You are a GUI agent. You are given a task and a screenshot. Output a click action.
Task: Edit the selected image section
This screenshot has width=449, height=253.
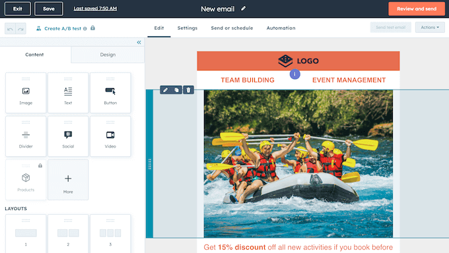(x=165, y=90)
